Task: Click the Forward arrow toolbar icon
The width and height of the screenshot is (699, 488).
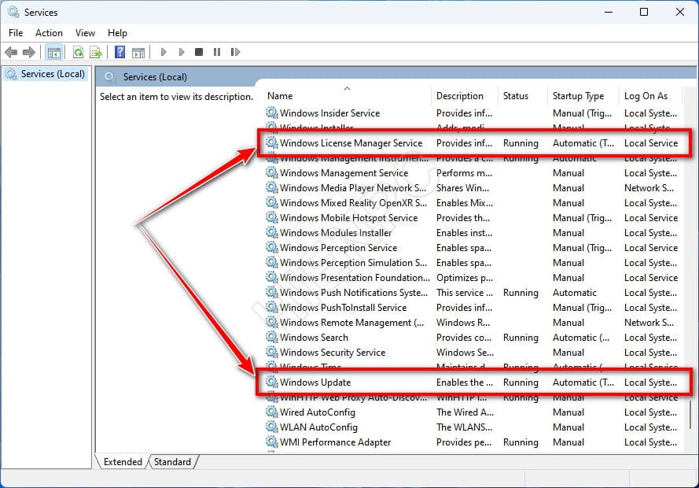Action: click(29, 52)
